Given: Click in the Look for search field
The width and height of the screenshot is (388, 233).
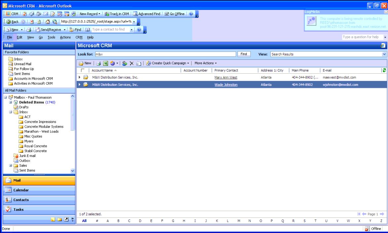Looking at the screenshot, I should click(165, 54).
